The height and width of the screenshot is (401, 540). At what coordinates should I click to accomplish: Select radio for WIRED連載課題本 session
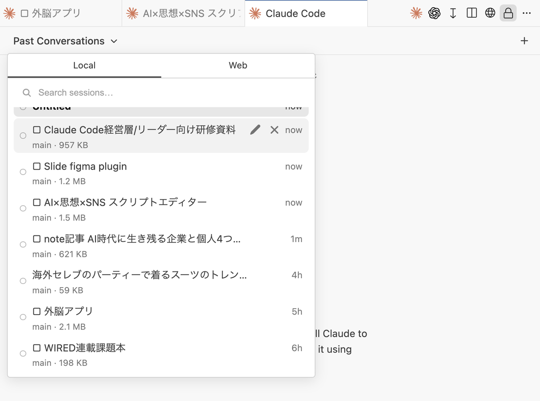[23, 353]
